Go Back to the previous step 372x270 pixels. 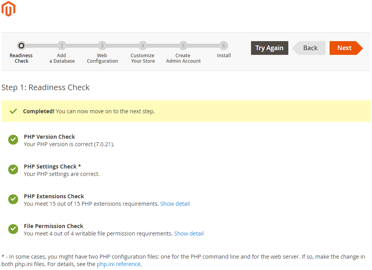(x=310, y=48)
